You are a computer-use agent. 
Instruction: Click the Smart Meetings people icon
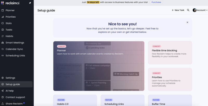click(3, 43)
